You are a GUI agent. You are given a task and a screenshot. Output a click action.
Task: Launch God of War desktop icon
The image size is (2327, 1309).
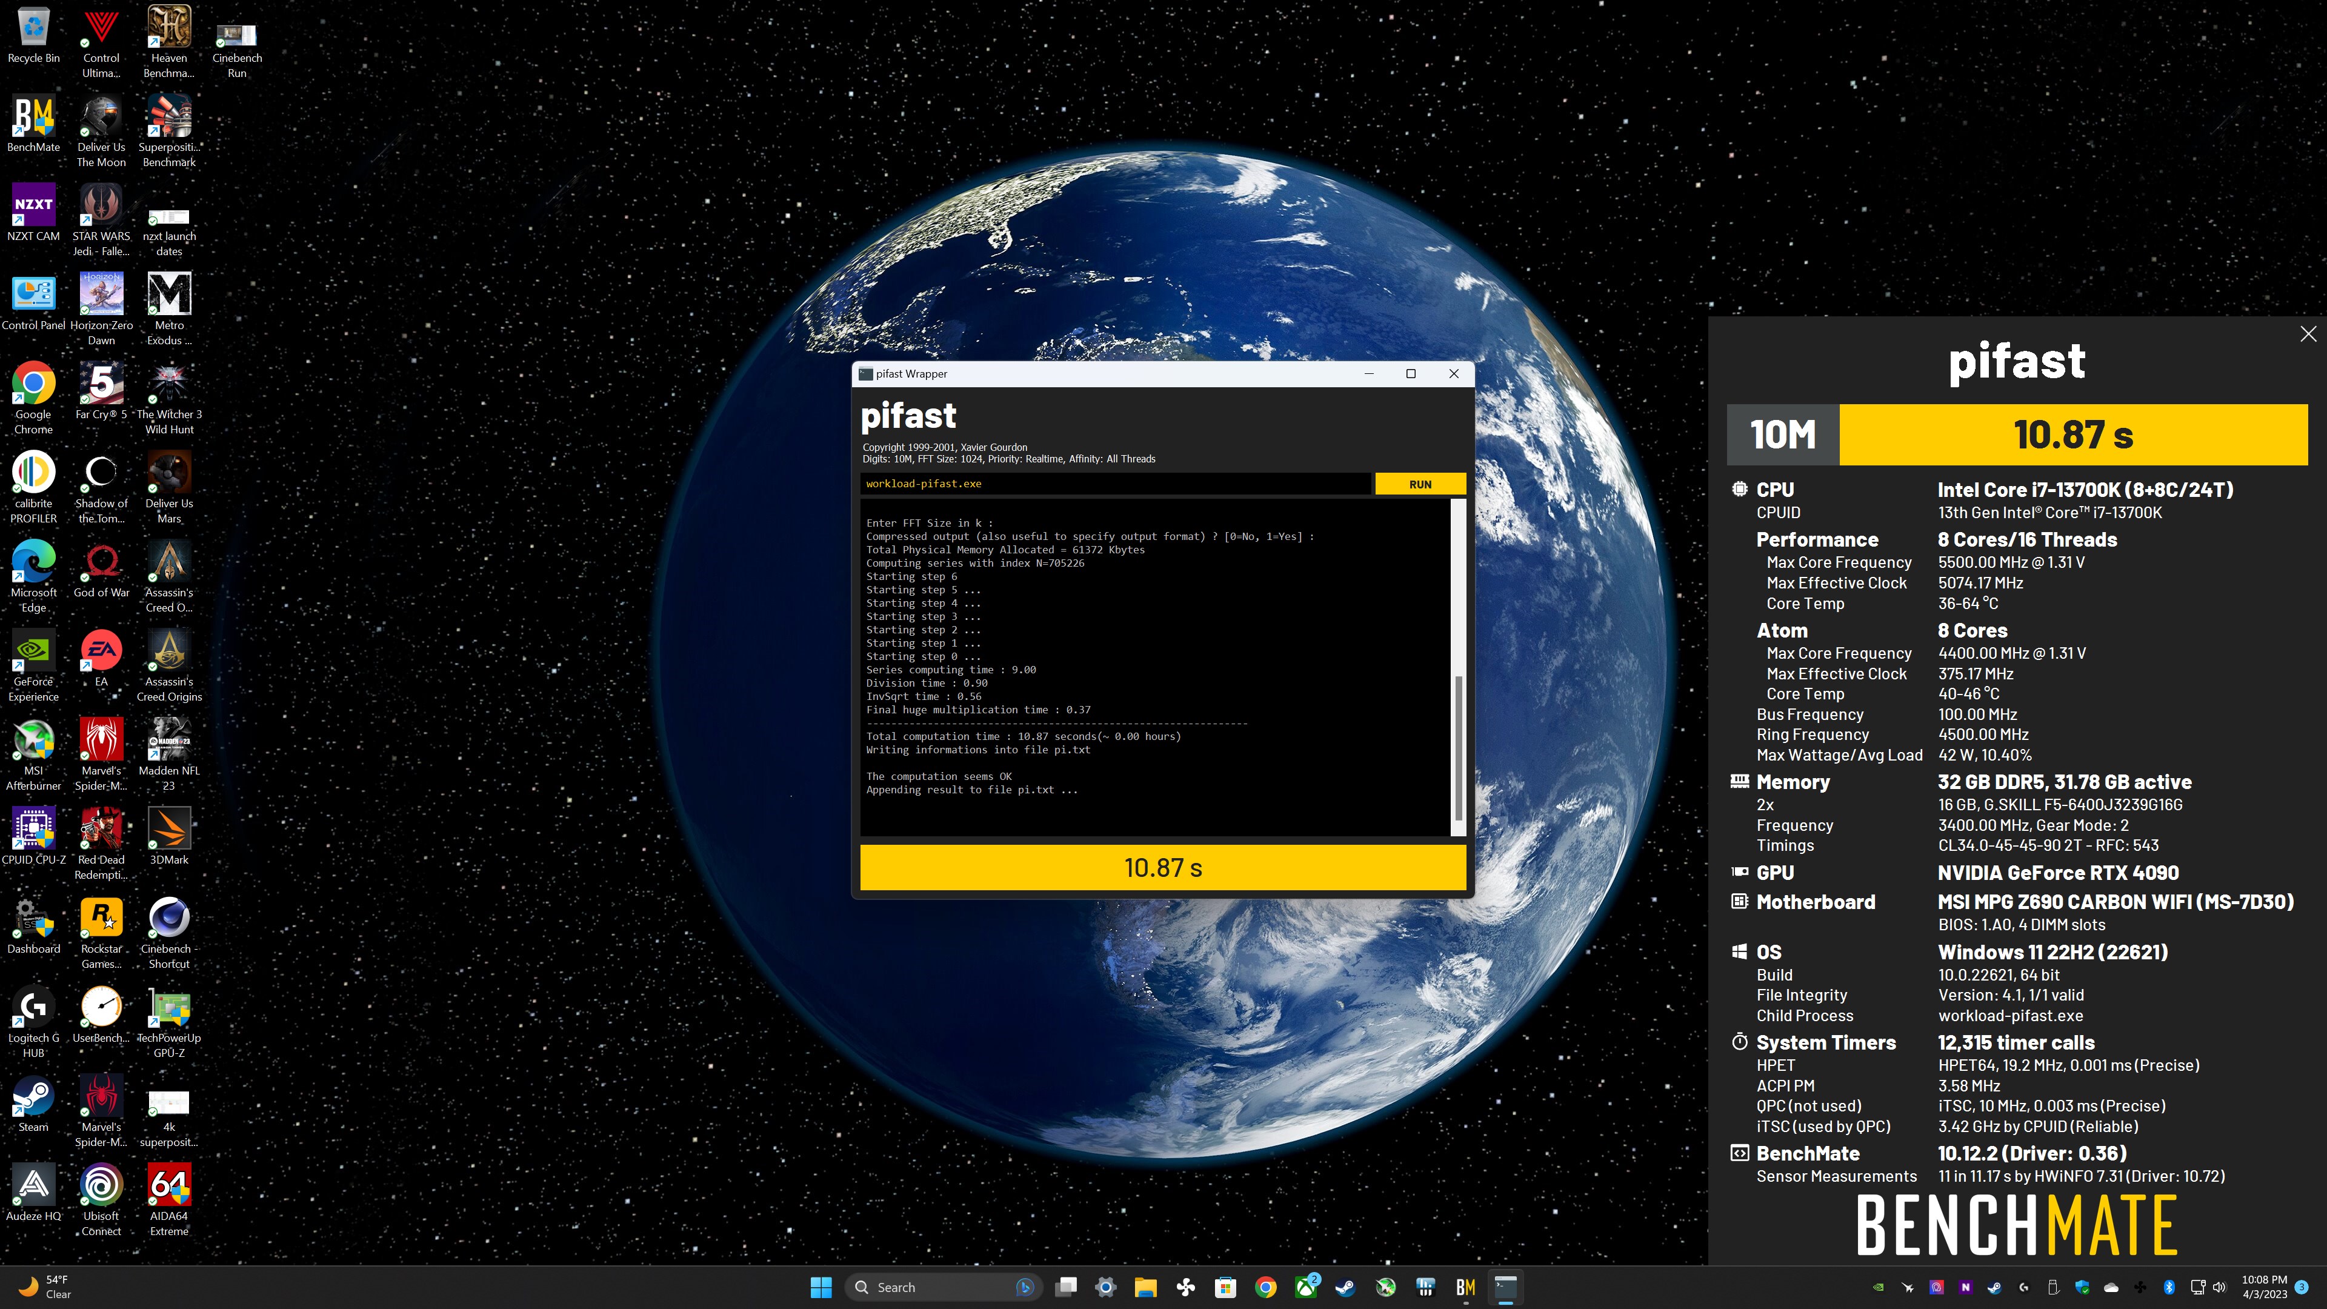[x=101, y=569]
